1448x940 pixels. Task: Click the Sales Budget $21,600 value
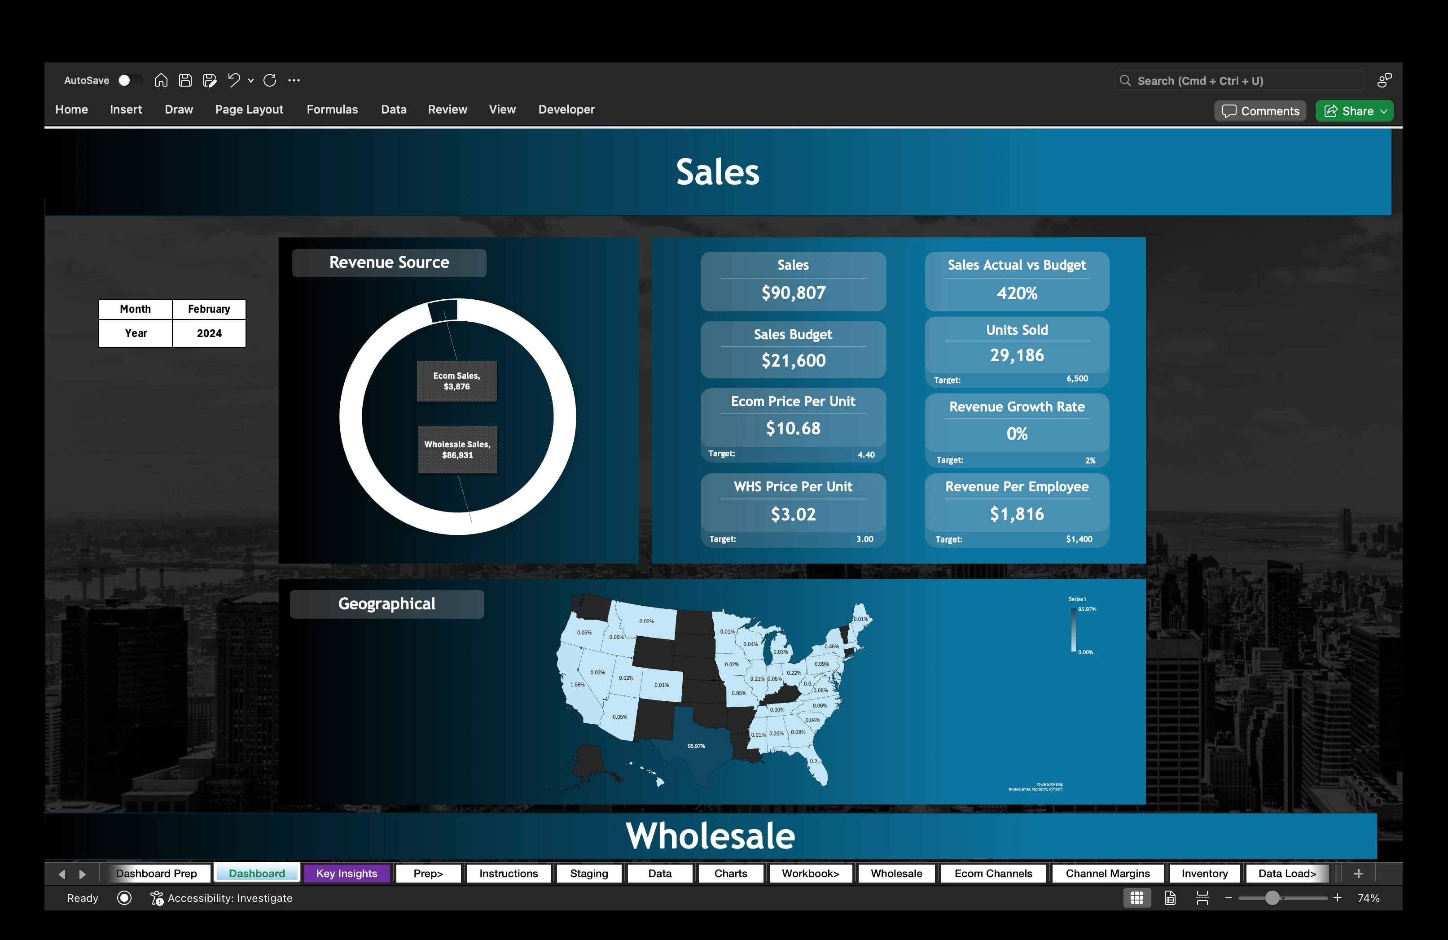coord(794,361)
